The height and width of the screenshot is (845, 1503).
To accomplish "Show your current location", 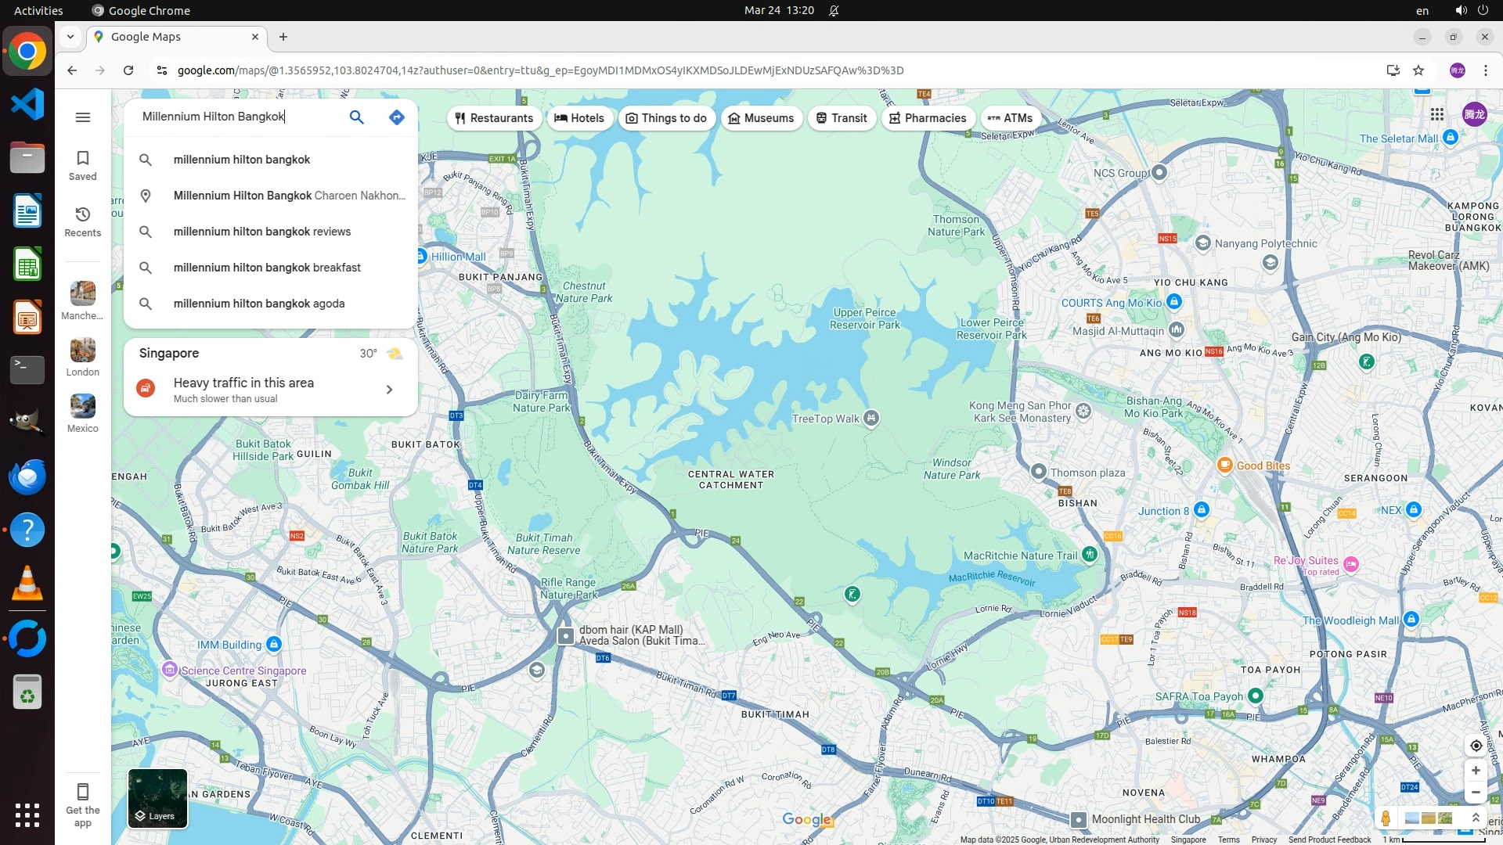I will click(1476, 746).
